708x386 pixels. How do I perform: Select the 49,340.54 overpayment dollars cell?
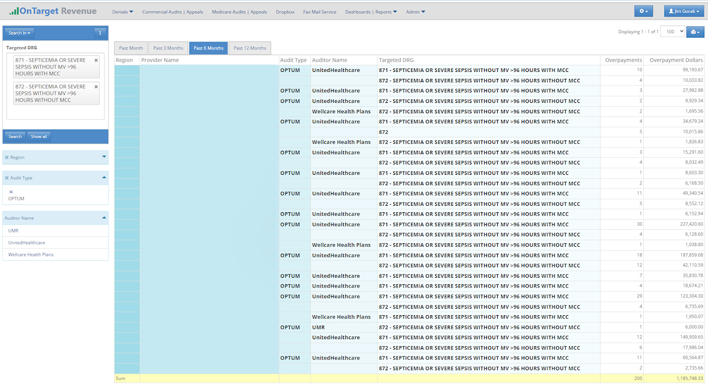point(674,193)
